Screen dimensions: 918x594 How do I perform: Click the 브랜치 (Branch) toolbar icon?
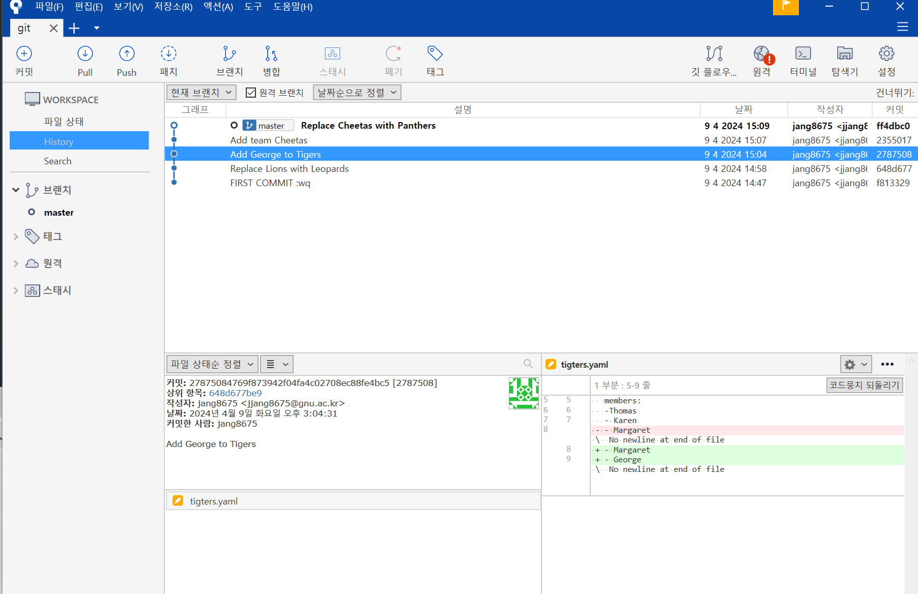229,60
